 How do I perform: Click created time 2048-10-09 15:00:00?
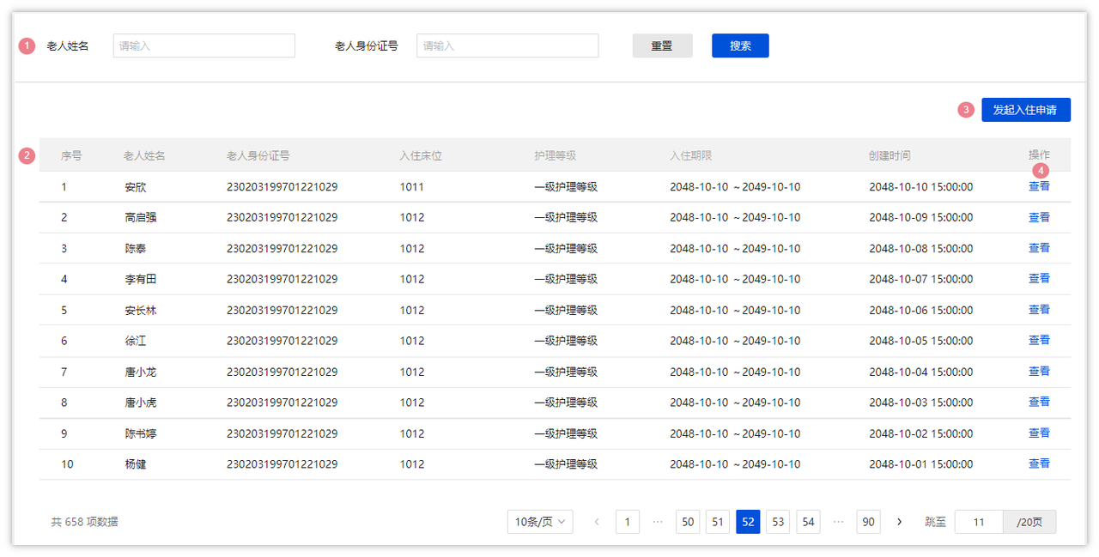[921, 218]
